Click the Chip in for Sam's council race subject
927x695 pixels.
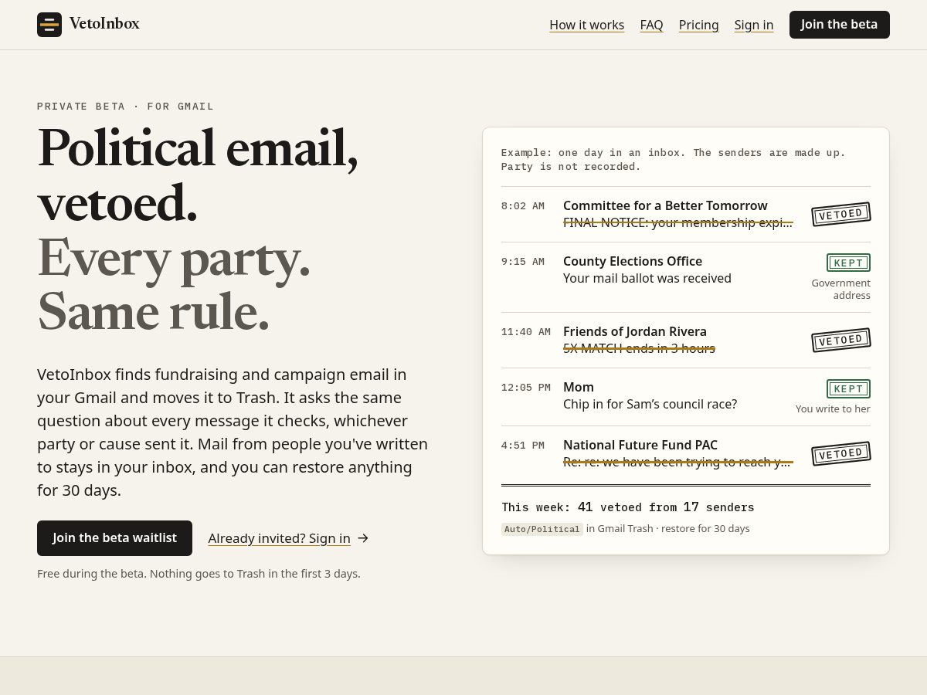click(x=650, y=404)
